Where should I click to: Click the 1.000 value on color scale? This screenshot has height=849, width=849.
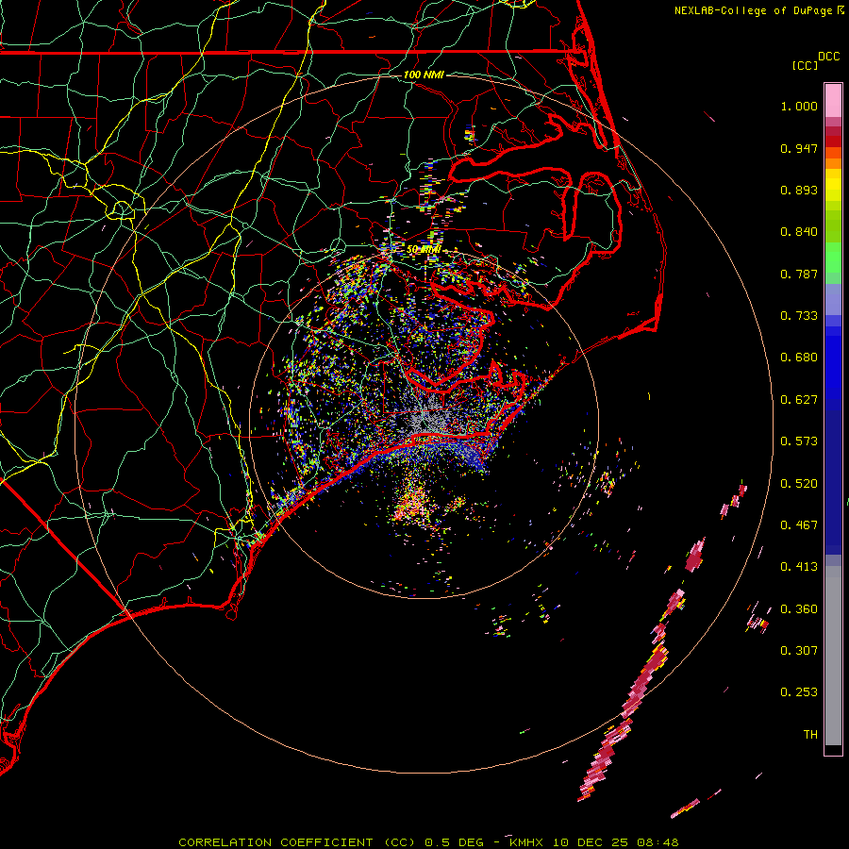799,106
